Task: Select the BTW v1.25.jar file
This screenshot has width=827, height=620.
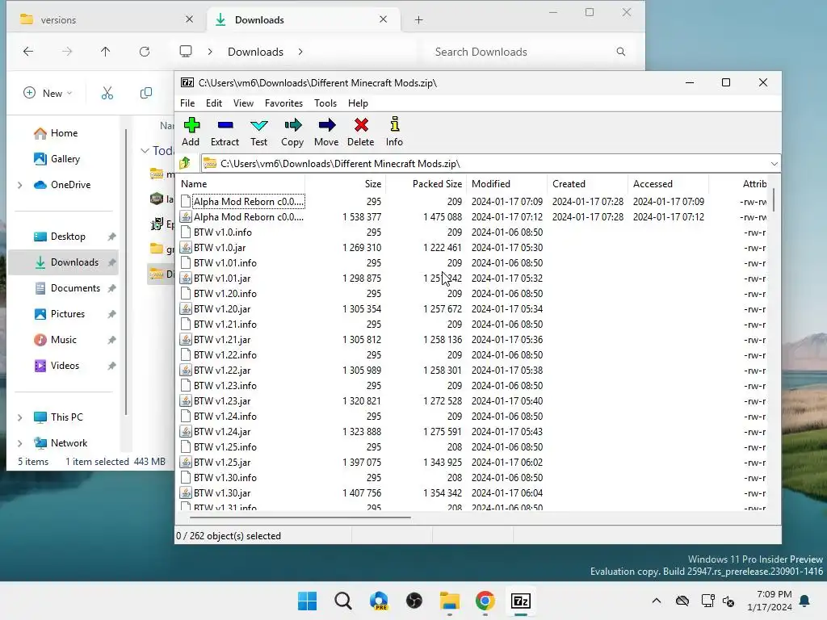Action: pos(222,463)
